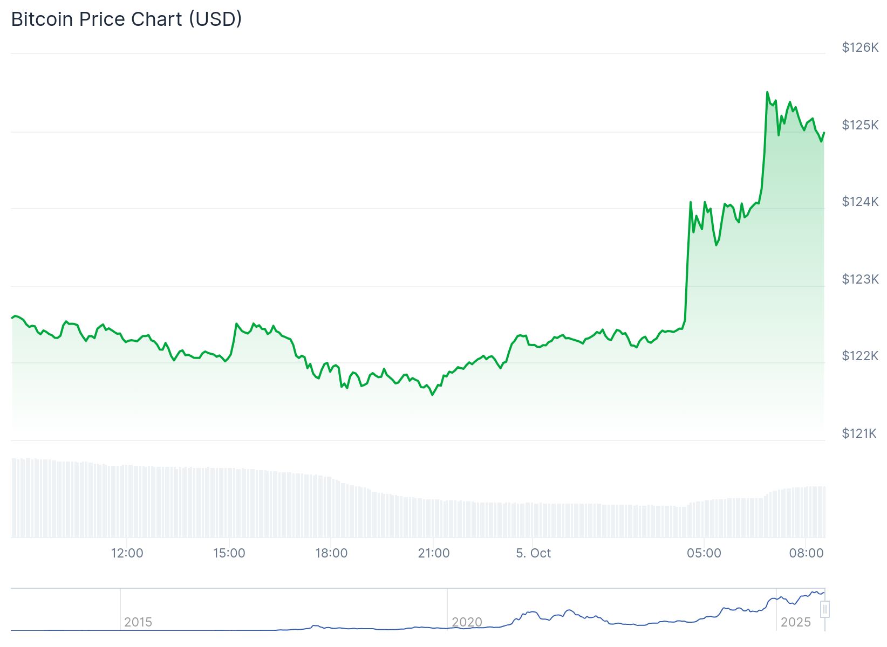Click the 15:00 time axis label
This screenshot has height=647, width=887.
229,553
